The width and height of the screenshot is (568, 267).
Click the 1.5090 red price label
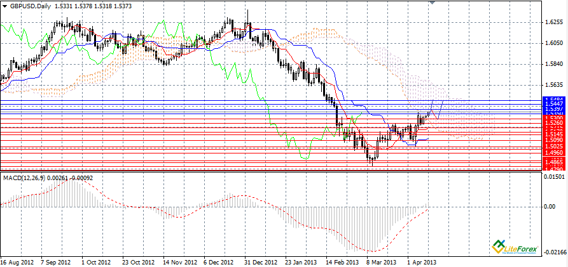tap(554, 140)
